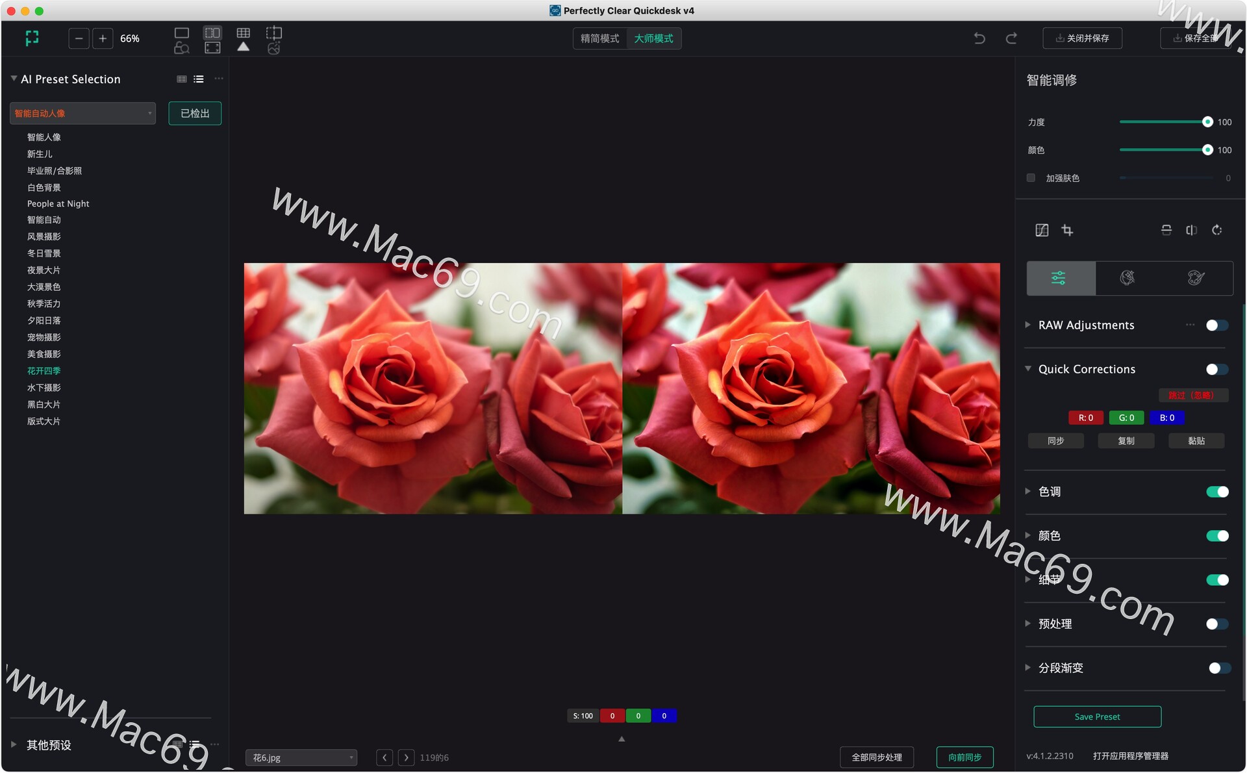Expand the 预处理 section
Image resolution: width=1247 pixels, height=773 pixels.
tap(1027, 624)
